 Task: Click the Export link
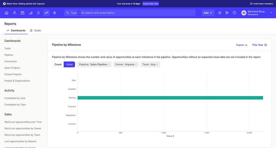pos(242,45)
